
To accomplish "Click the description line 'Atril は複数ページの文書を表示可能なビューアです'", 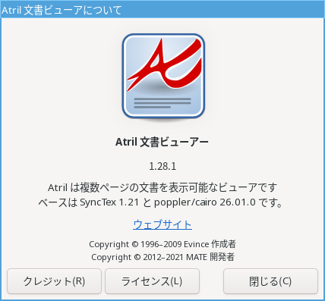I will pos(162,187).
